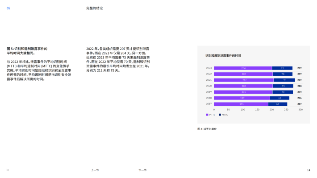This screenshot has height=178, width=317.
Task: Click the 2020 year label on chart
Action: (209, 86)
